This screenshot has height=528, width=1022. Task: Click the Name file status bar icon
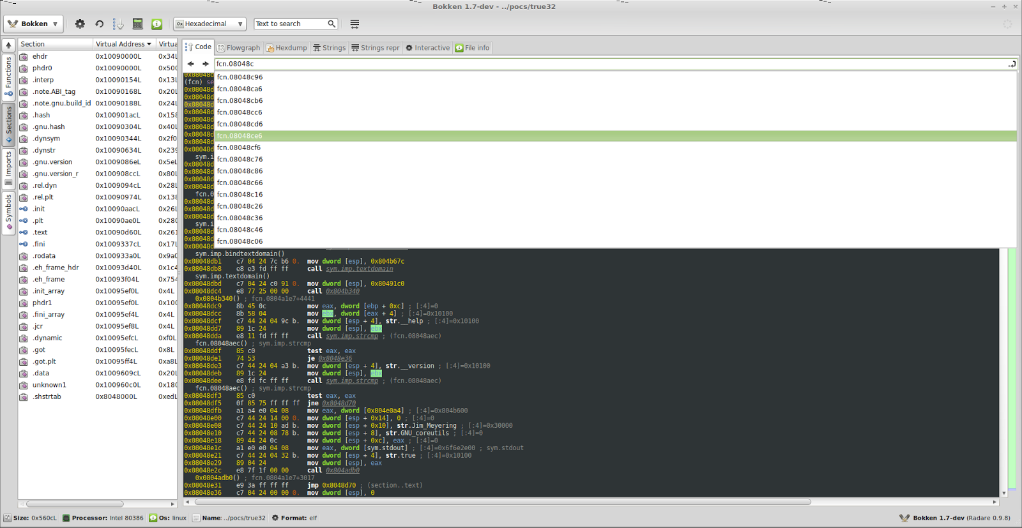click(197, 518)
